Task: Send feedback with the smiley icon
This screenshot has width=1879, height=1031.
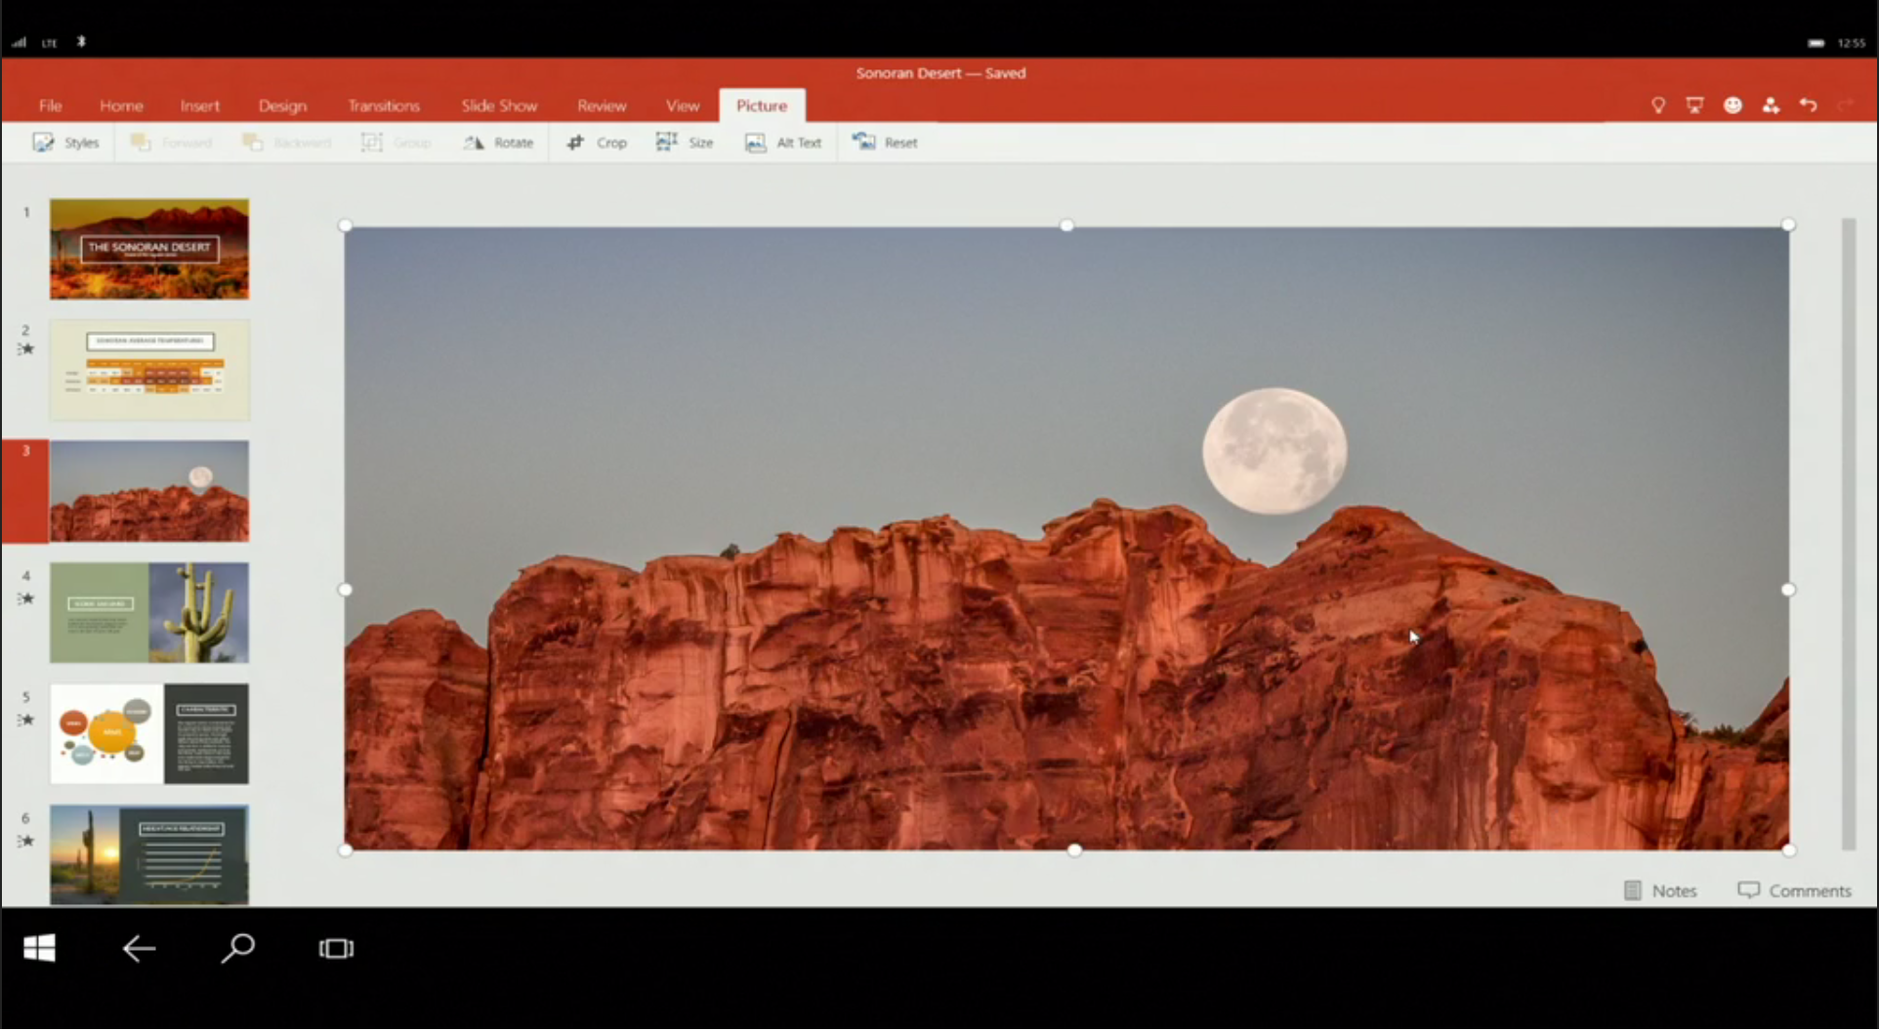Action: pyautogui.click(x=1734, y=104)
